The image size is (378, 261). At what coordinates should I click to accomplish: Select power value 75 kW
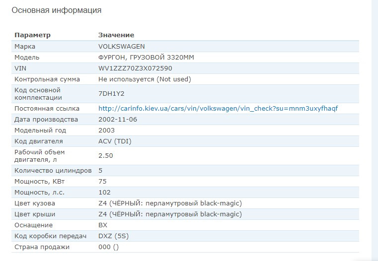pos(102,182)
